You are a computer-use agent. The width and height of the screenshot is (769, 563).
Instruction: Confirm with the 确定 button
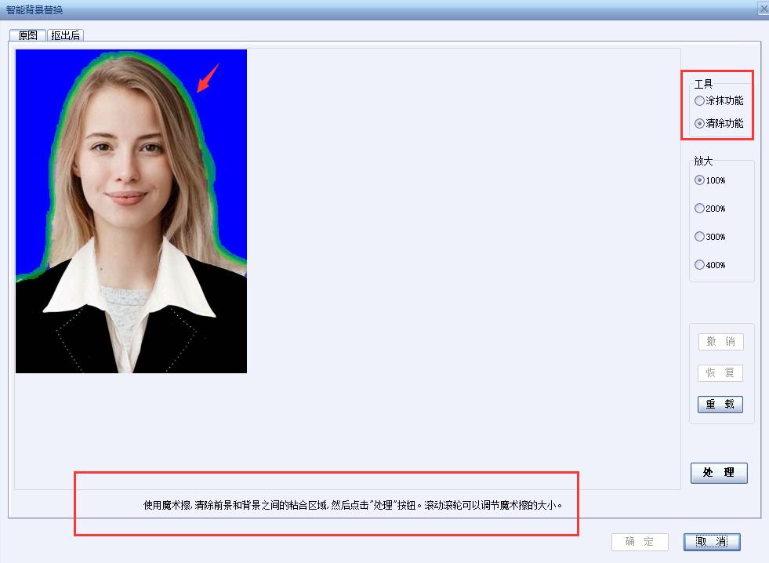[x=639, y=542]
